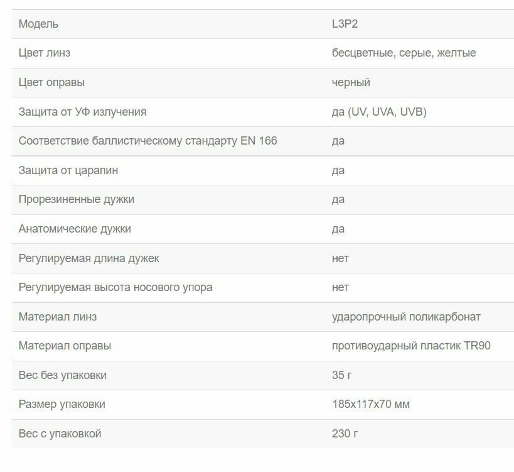Viewport: 514px width, 472px height.
Task: Click the EN 166 ballistic standard label
Action: pyautogui.click(x=147, y=141)
